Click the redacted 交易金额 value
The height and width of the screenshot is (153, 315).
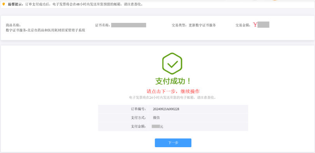(x=263, y=24)
